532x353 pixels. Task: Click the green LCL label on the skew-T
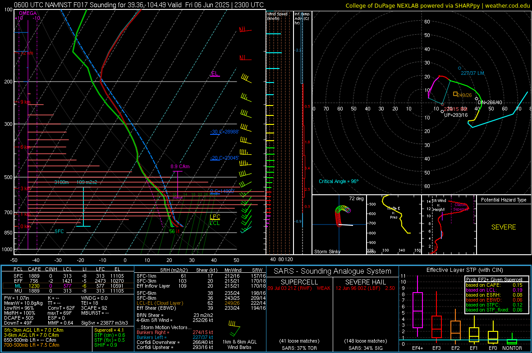tap(215, 223)
